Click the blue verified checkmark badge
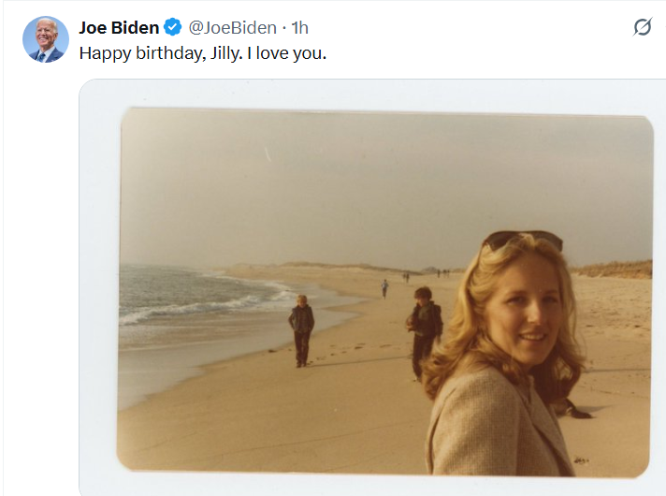This screenshot has height=496, width=666. point(173,27)
